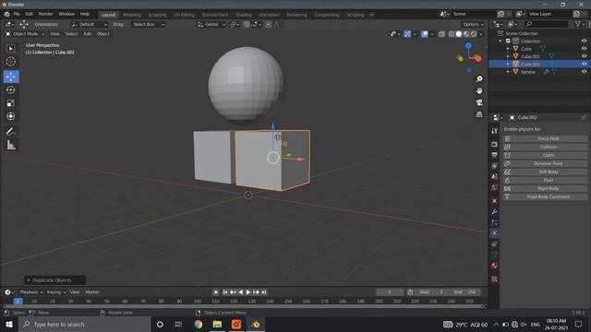Toggle the camera view icon
Image resolution: width=591 pixels, height=332 pixels.
(x=479, y=102)
